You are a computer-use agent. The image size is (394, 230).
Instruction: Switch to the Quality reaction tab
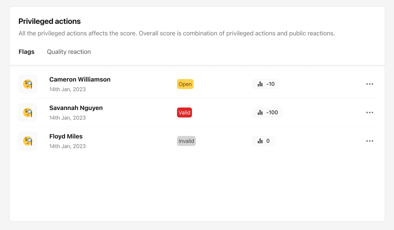click(x=69, y=52)
